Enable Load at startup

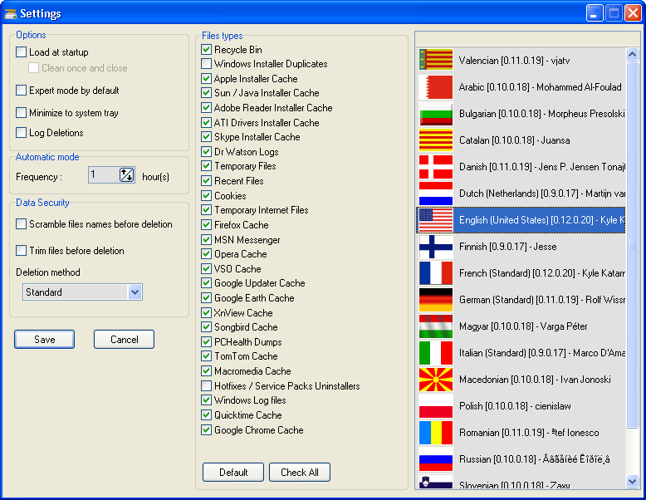pos(21,52)
